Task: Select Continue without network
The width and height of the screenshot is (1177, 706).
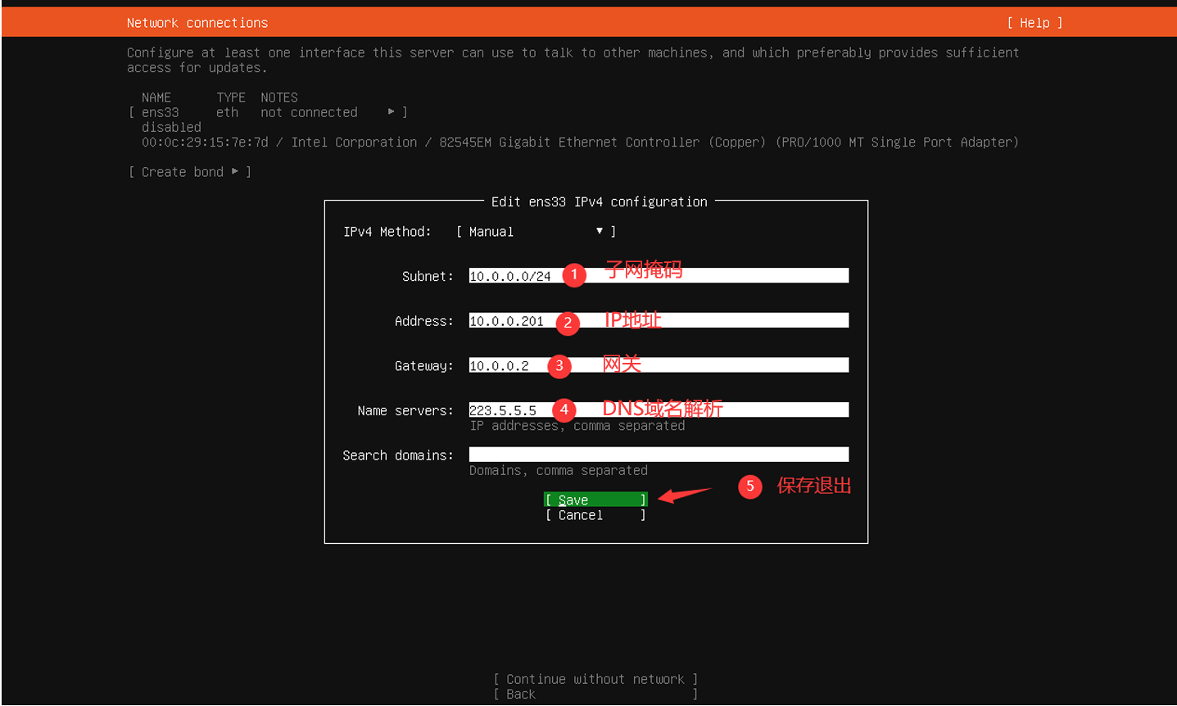Action: (x=595, y=679)
